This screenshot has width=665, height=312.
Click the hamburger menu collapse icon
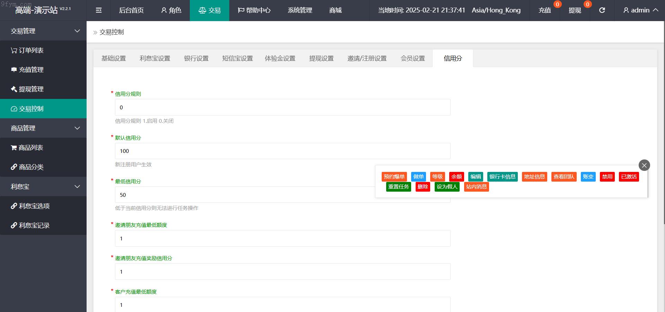click(x=99, y=10)
